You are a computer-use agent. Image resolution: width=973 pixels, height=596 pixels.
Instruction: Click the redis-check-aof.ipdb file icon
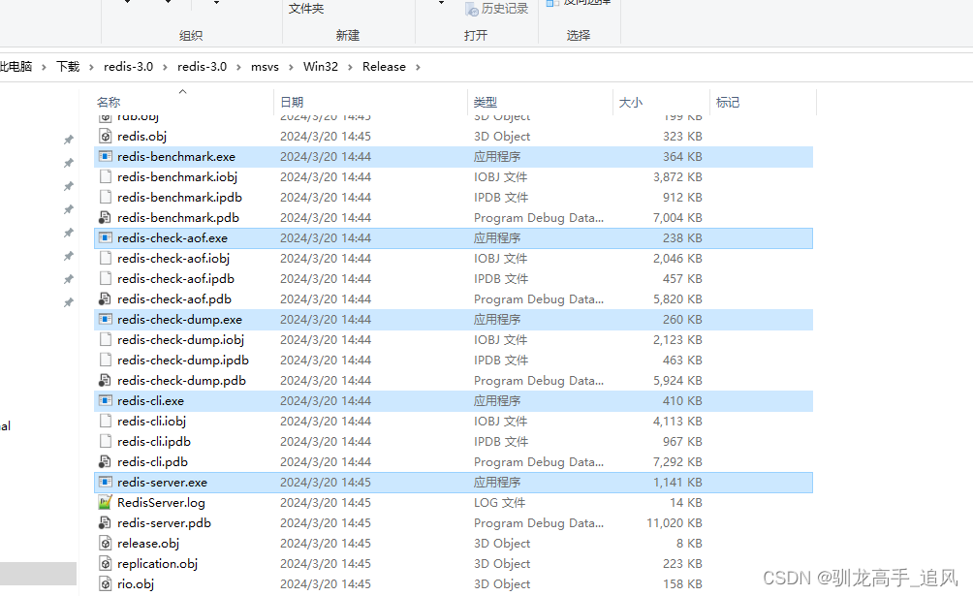(x=106, y=279)
